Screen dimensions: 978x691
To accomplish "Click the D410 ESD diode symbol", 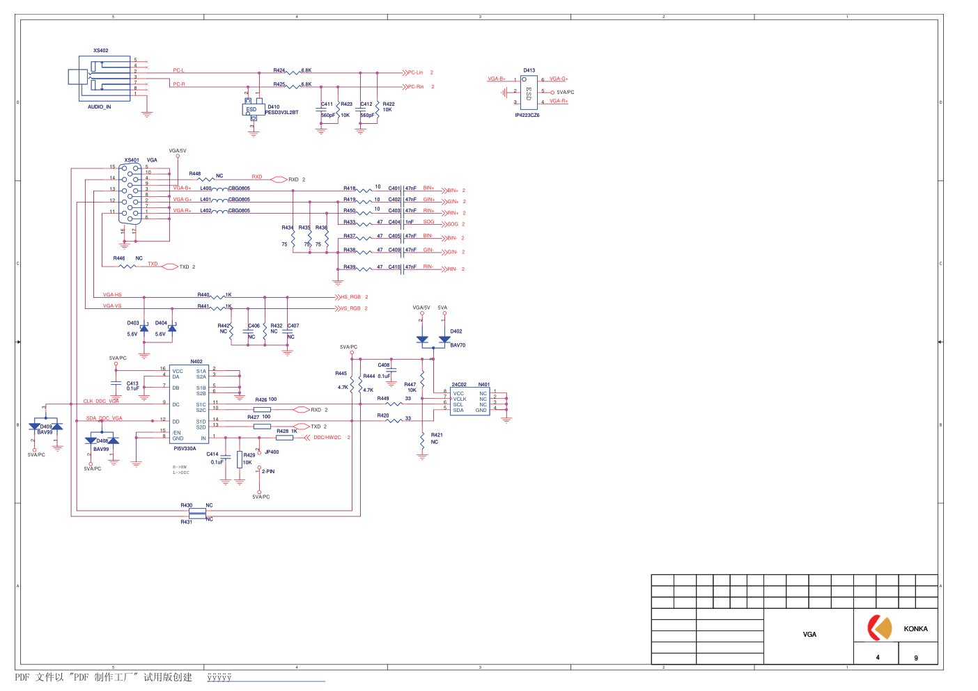I will pyautogui.click(x=252, y=109).
